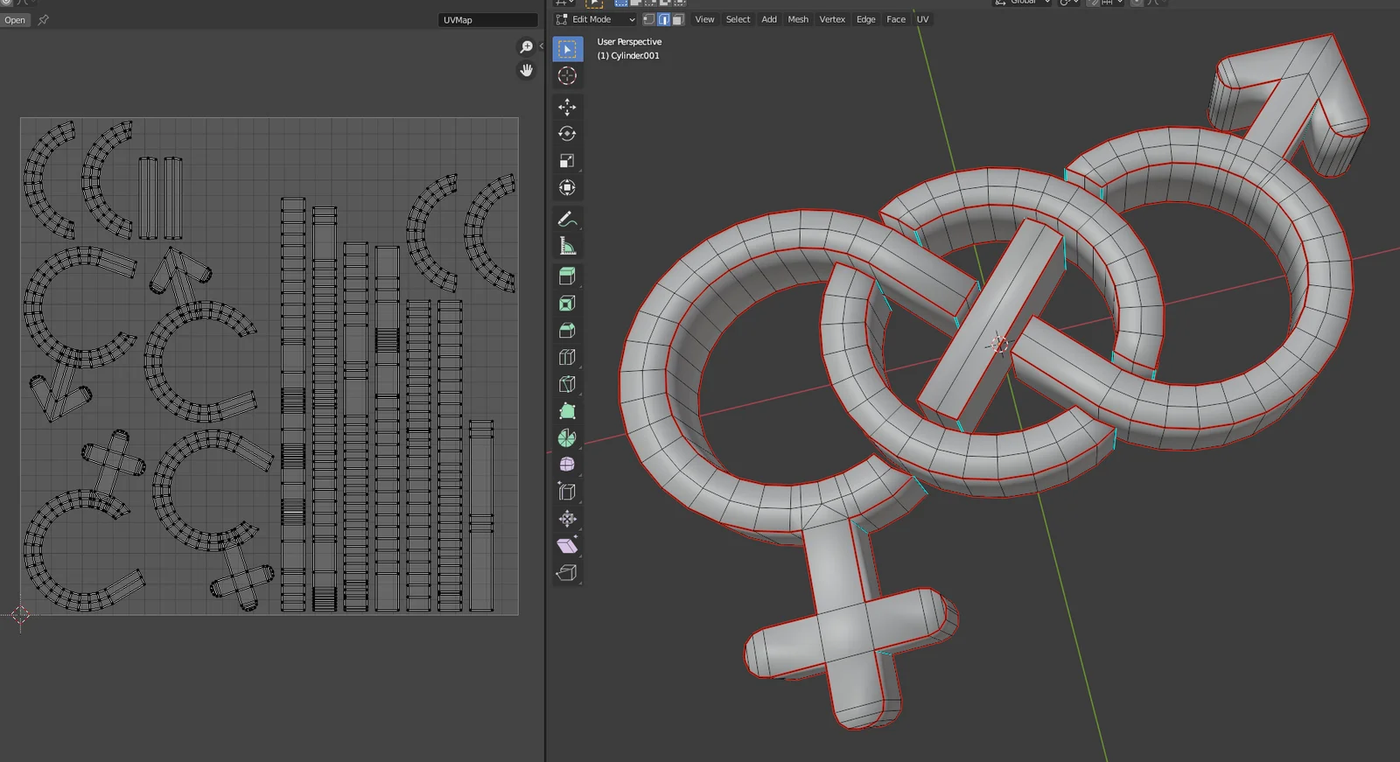Select the Scale tool
Viewport: 1400px width, 762px height.
[x=567, y=161]
